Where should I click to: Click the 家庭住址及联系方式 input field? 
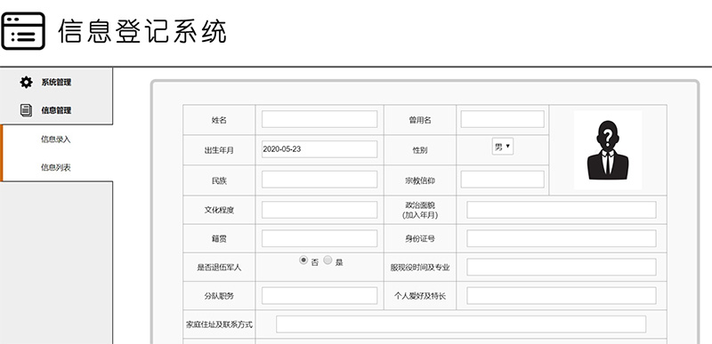[x=461, y=324]
